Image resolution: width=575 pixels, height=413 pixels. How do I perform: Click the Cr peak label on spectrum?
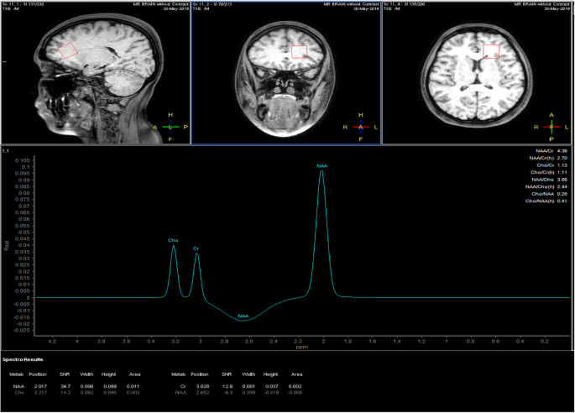196,248
